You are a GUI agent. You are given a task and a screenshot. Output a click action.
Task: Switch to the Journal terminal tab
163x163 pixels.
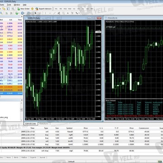point(42,158)
